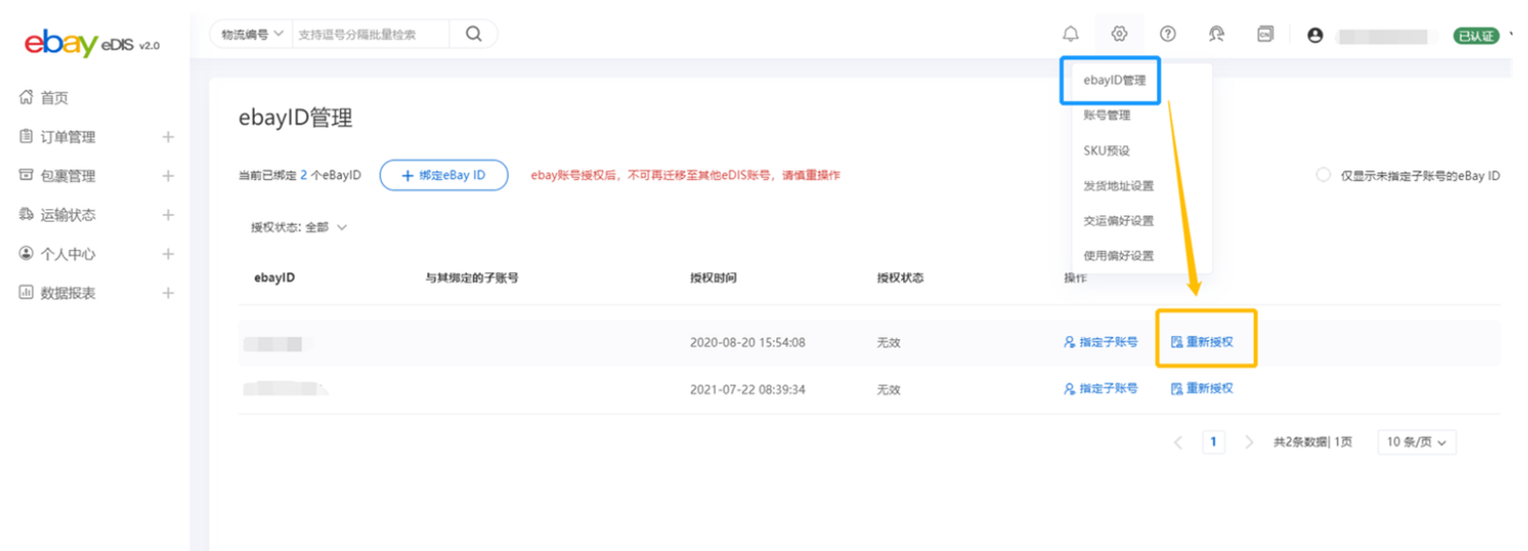Screen dimensions: 1528x551
Task: Click the timestamp 2021-07-22 08:39:34
Action: point(747,389)
